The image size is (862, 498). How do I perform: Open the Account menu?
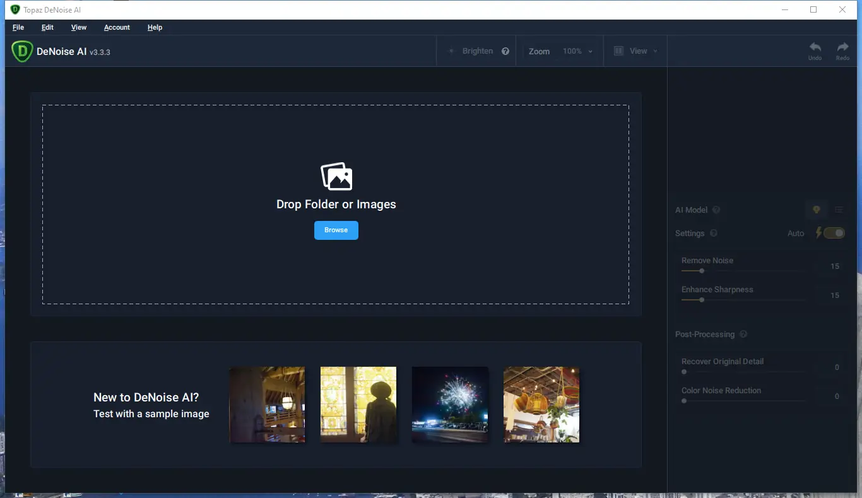click(x=117, y=27)
